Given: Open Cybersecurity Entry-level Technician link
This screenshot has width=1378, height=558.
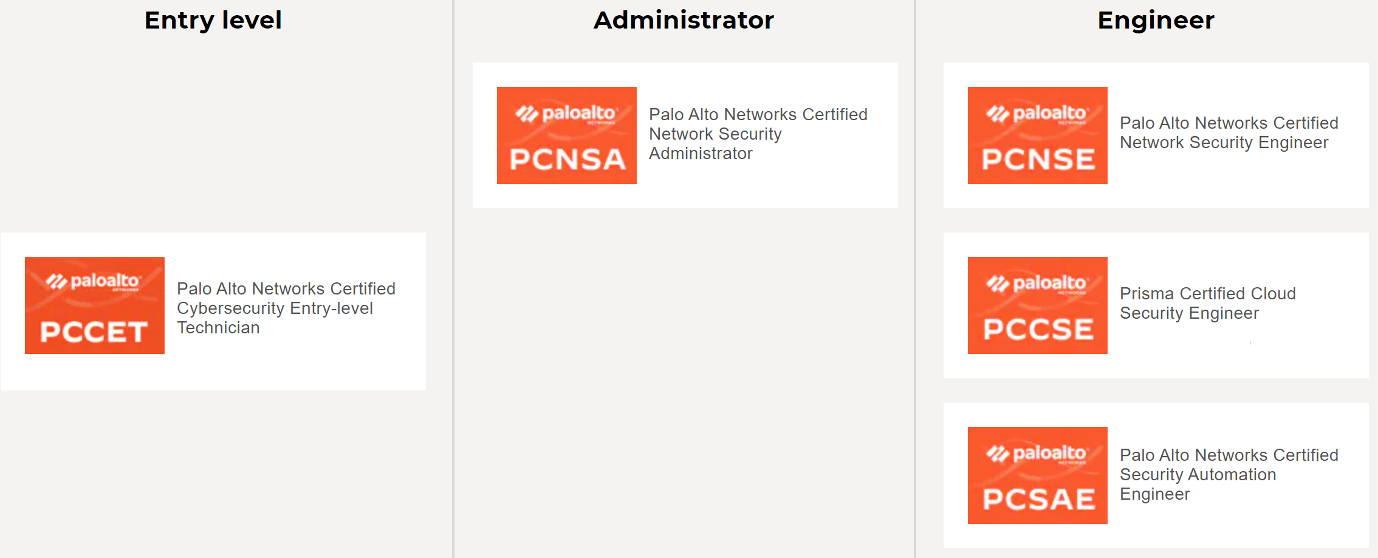Looking at the screenshot, I should coord(286,308).
